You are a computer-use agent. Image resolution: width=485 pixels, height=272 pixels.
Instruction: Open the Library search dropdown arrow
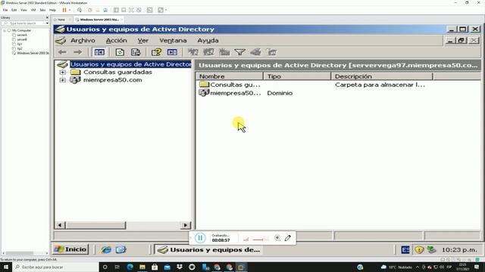(47, 23)
